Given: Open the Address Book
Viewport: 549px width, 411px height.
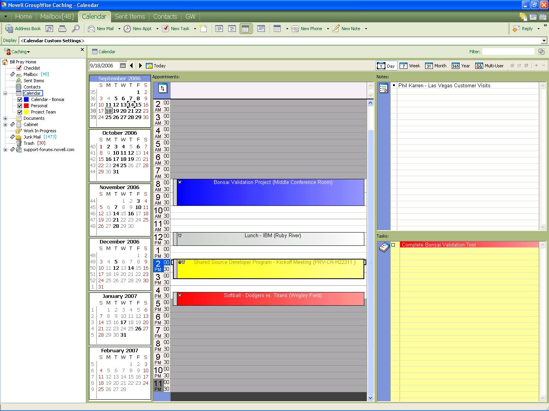Looking at the screenshot, I should [23, 29].
